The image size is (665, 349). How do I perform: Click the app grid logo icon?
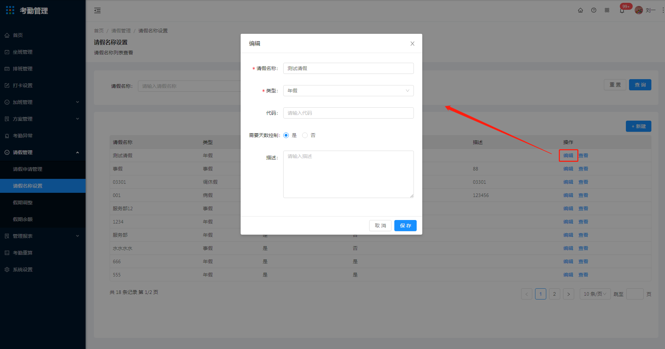point(10,10)
